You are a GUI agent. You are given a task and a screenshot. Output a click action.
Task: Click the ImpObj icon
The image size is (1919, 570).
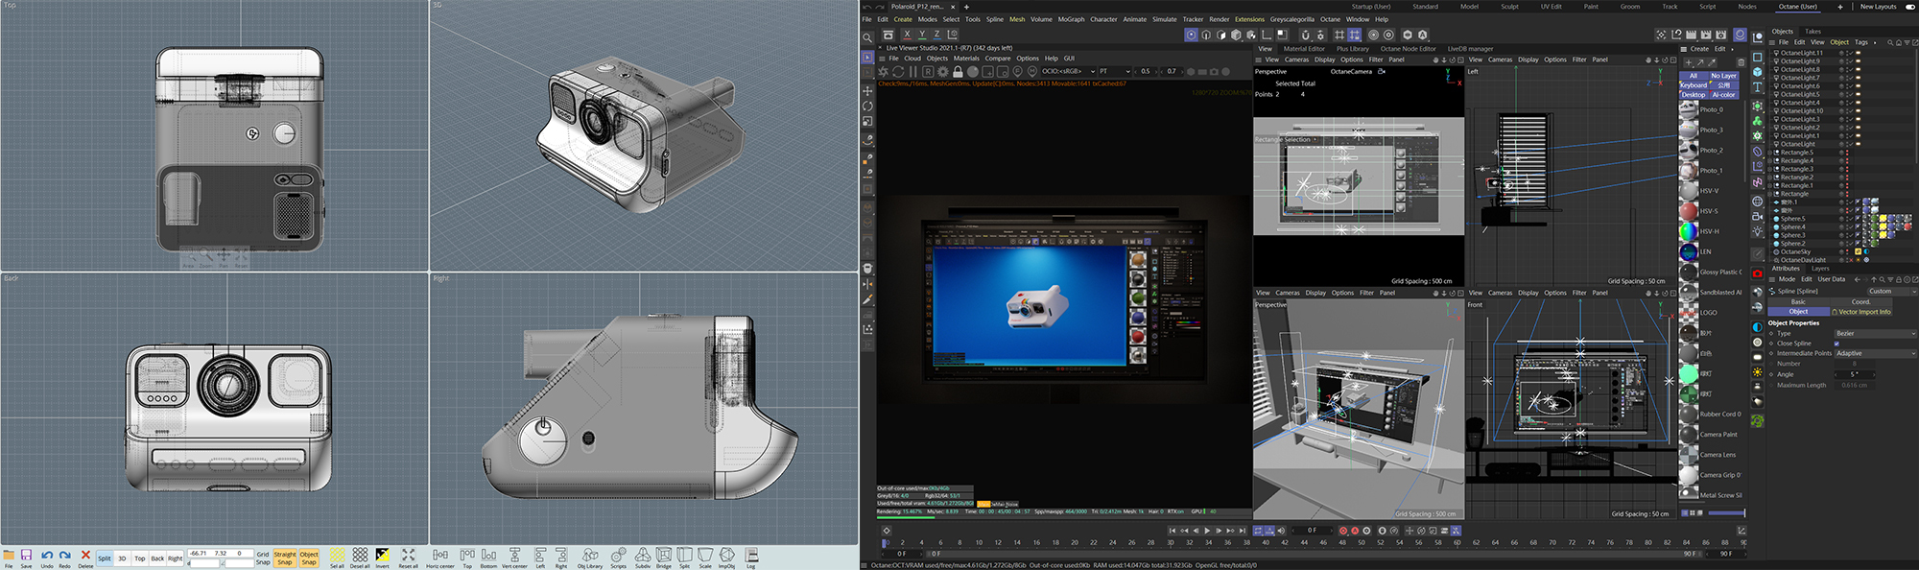pos(727,555)
